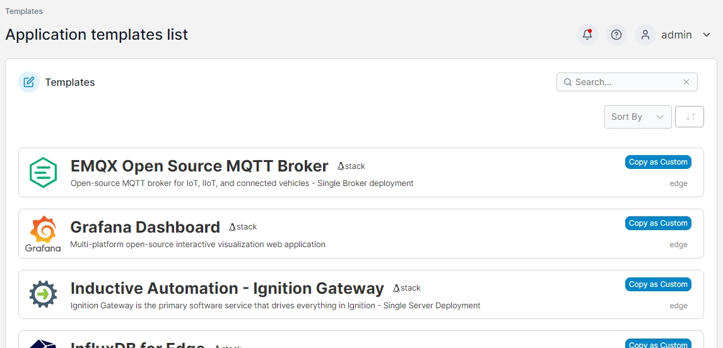Clear search with the X icon
The height and width of the screenshot is (348, 723).
(x=686, y=82)
